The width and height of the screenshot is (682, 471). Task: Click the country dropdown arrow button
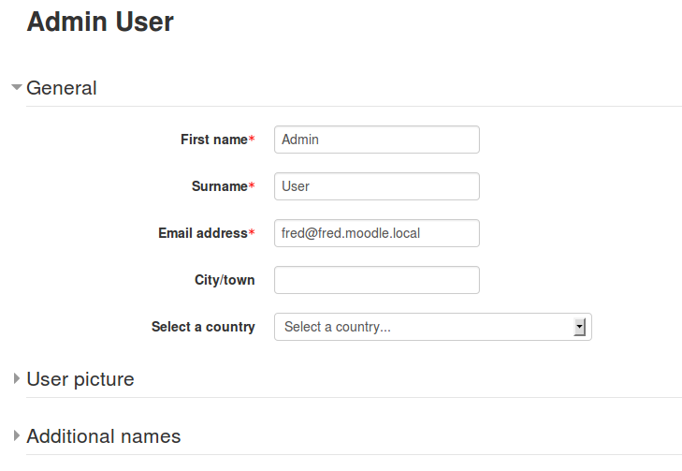579,327
